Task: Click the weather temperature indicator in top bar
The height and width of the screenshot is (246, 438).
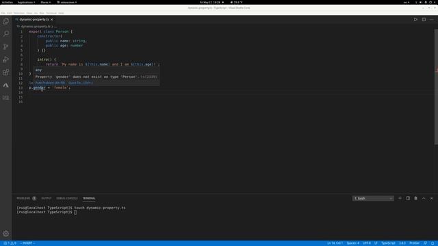Action: click(x=236, y=2)
